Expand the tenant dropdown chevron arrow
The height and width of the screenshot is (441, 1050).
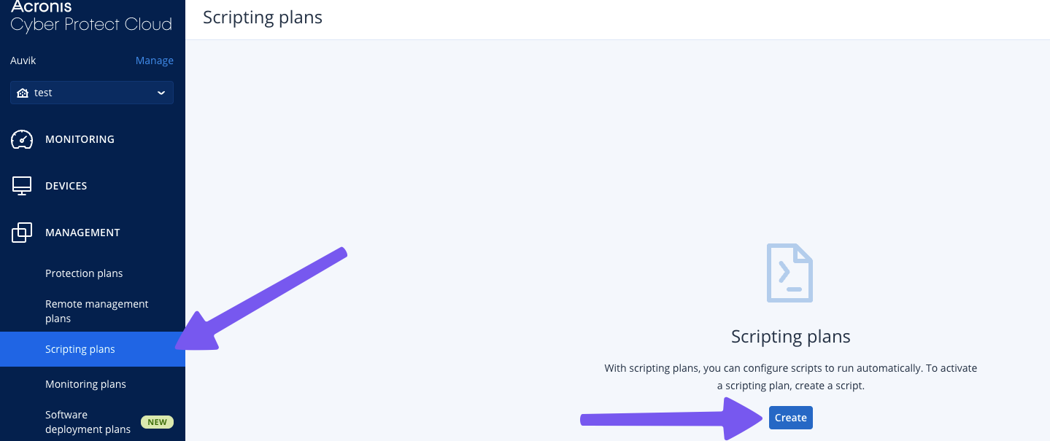pos(161,93)
